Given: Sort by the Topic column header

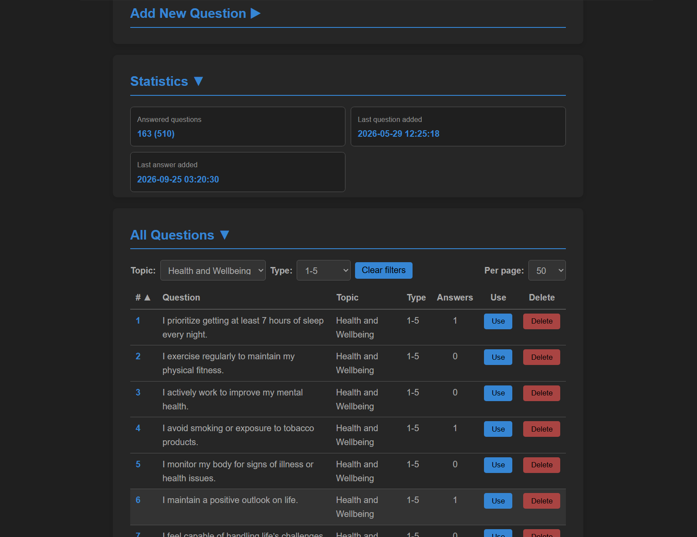Looking at the screenshot, I should tap(347, 297).
